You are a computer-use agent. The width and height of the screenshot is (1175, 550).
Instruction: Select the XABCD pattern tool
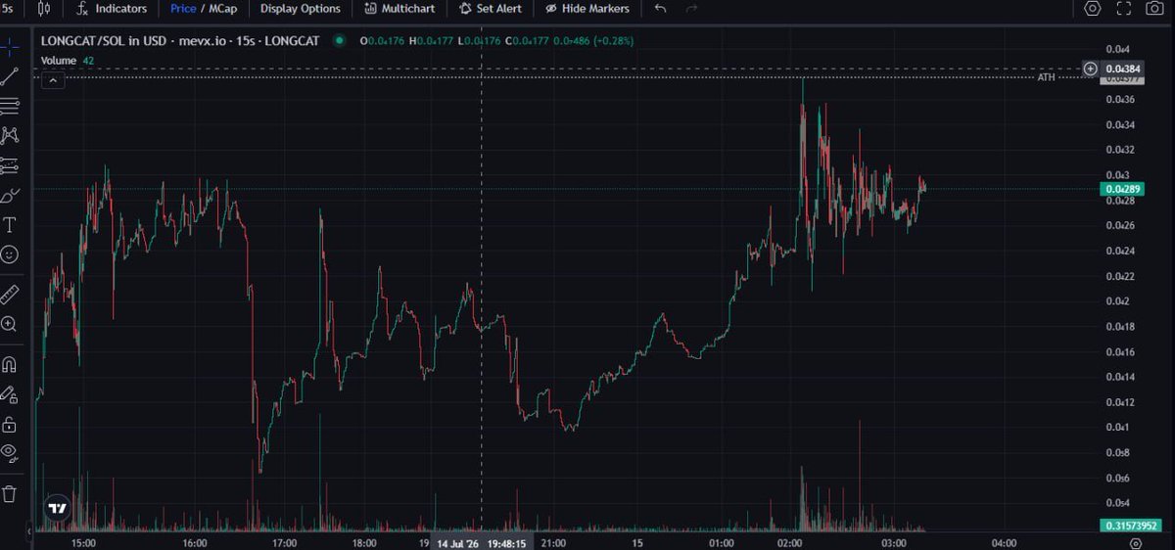10,135
